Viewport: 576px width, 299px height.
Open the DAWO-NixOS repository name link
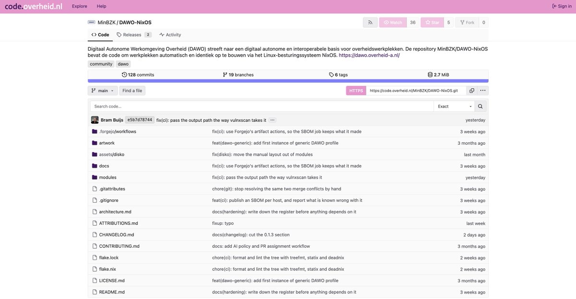coord(135,23)
